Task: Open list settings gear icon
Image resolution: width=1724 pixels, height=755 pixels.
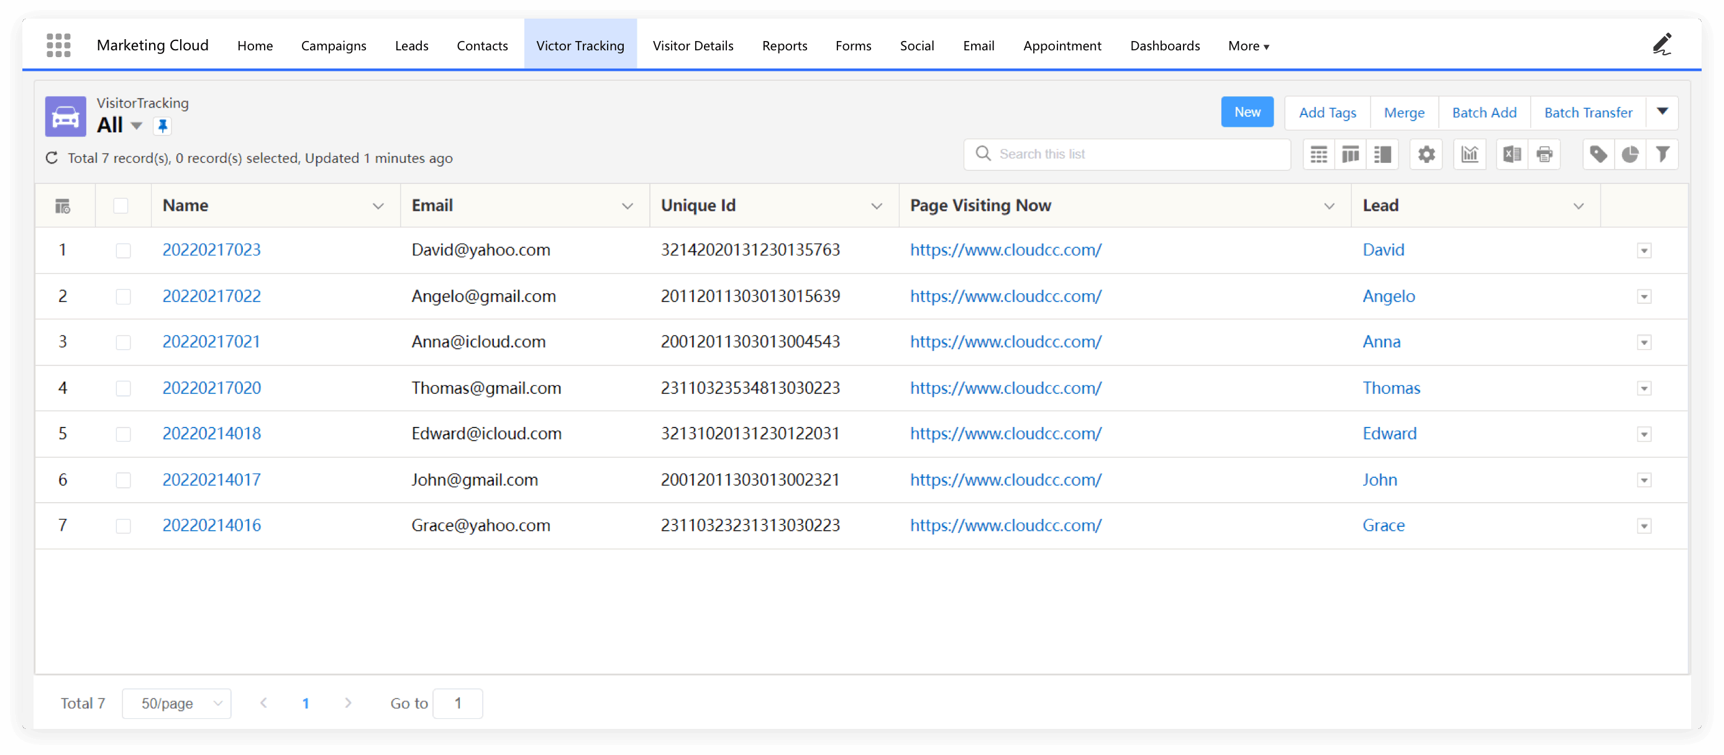Action: click(1426, 155)
